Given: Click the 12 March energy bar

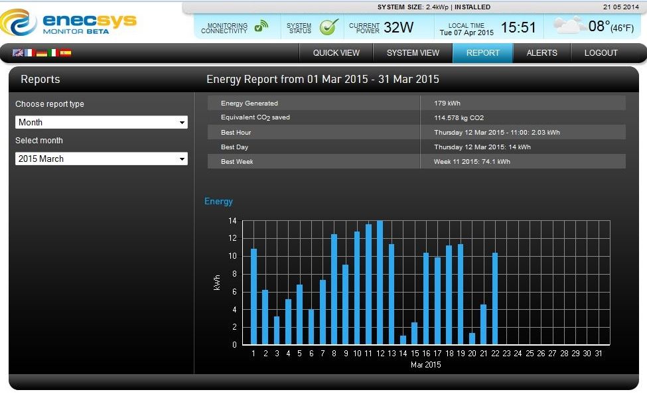Looking at the screenshot, I should [x=380, y=283].
